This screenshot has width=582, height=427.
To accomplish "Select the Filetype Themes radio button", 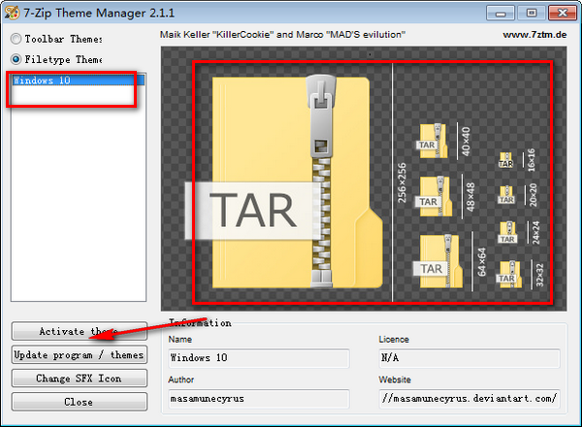I will point(16,59).
